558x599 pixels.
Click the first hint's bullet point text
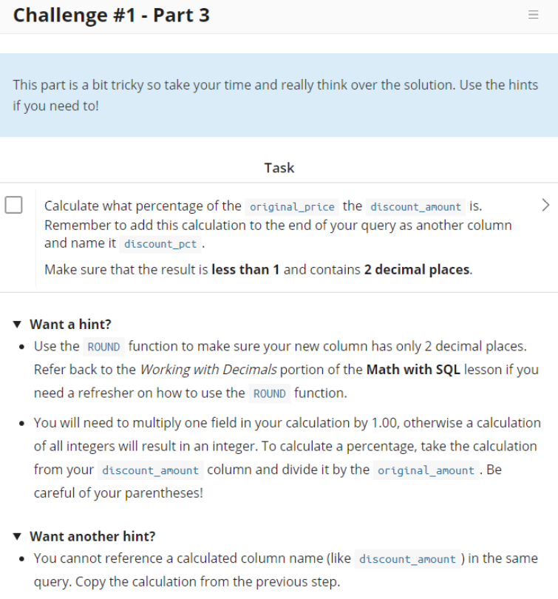(281, 369)
